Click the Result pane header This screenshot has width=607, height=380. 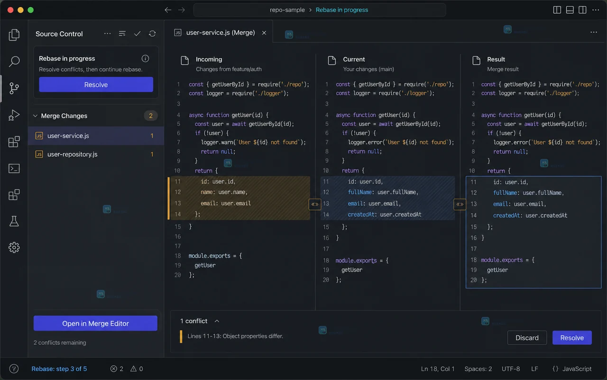click(x=496, y=64)
